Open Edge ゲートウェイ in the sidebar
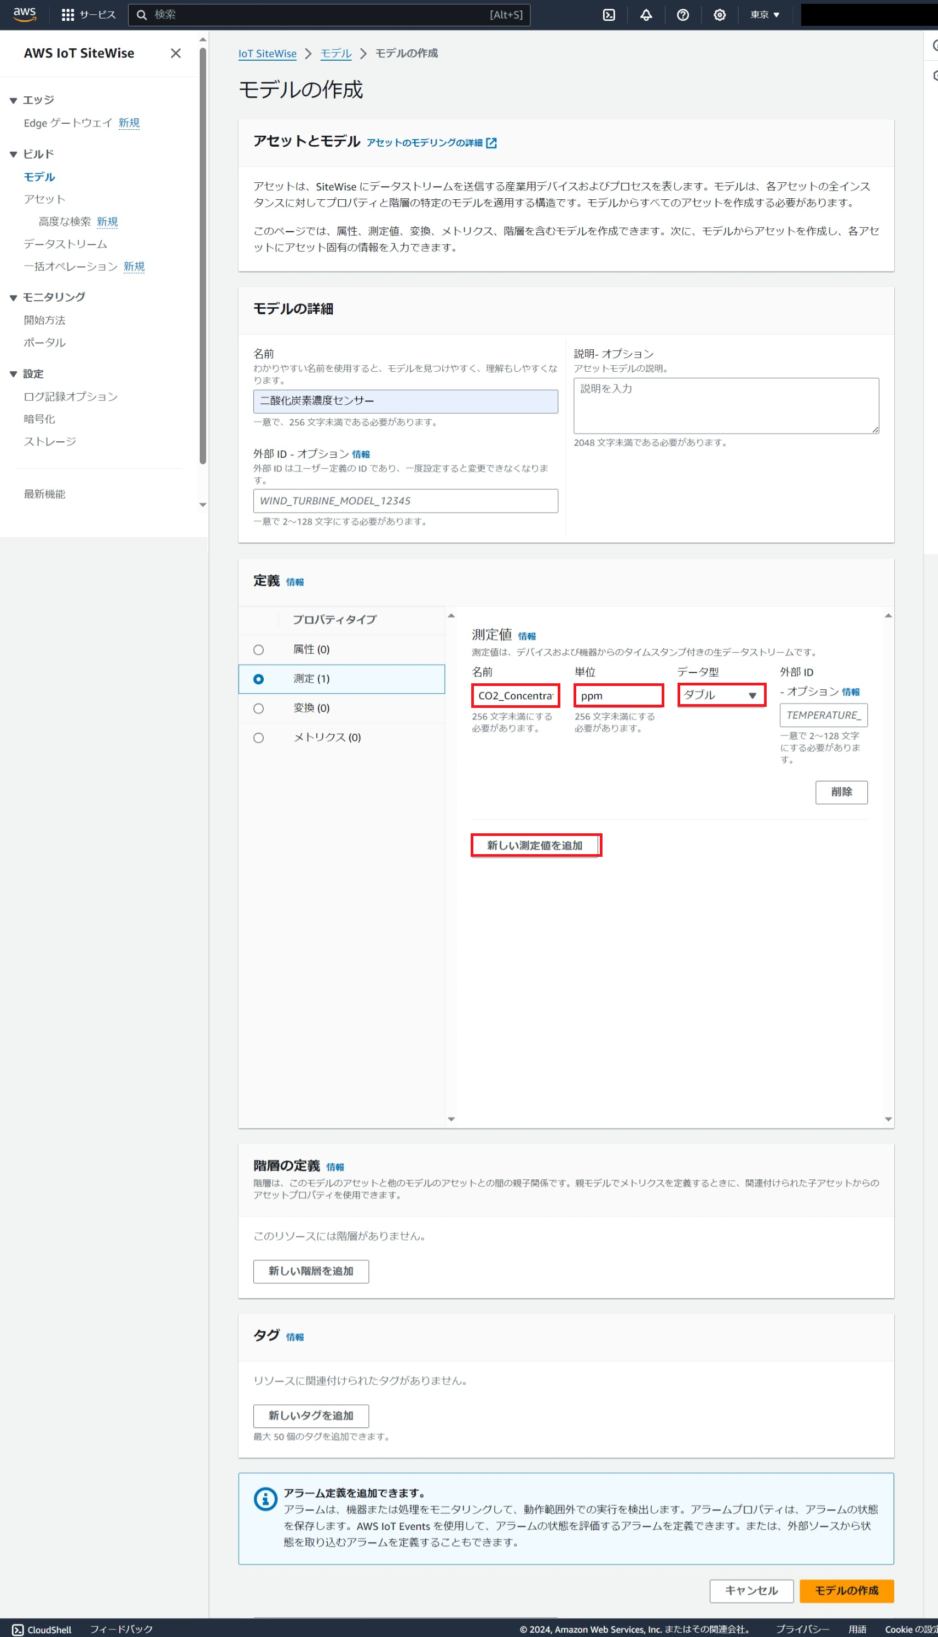 click(68, 123)
